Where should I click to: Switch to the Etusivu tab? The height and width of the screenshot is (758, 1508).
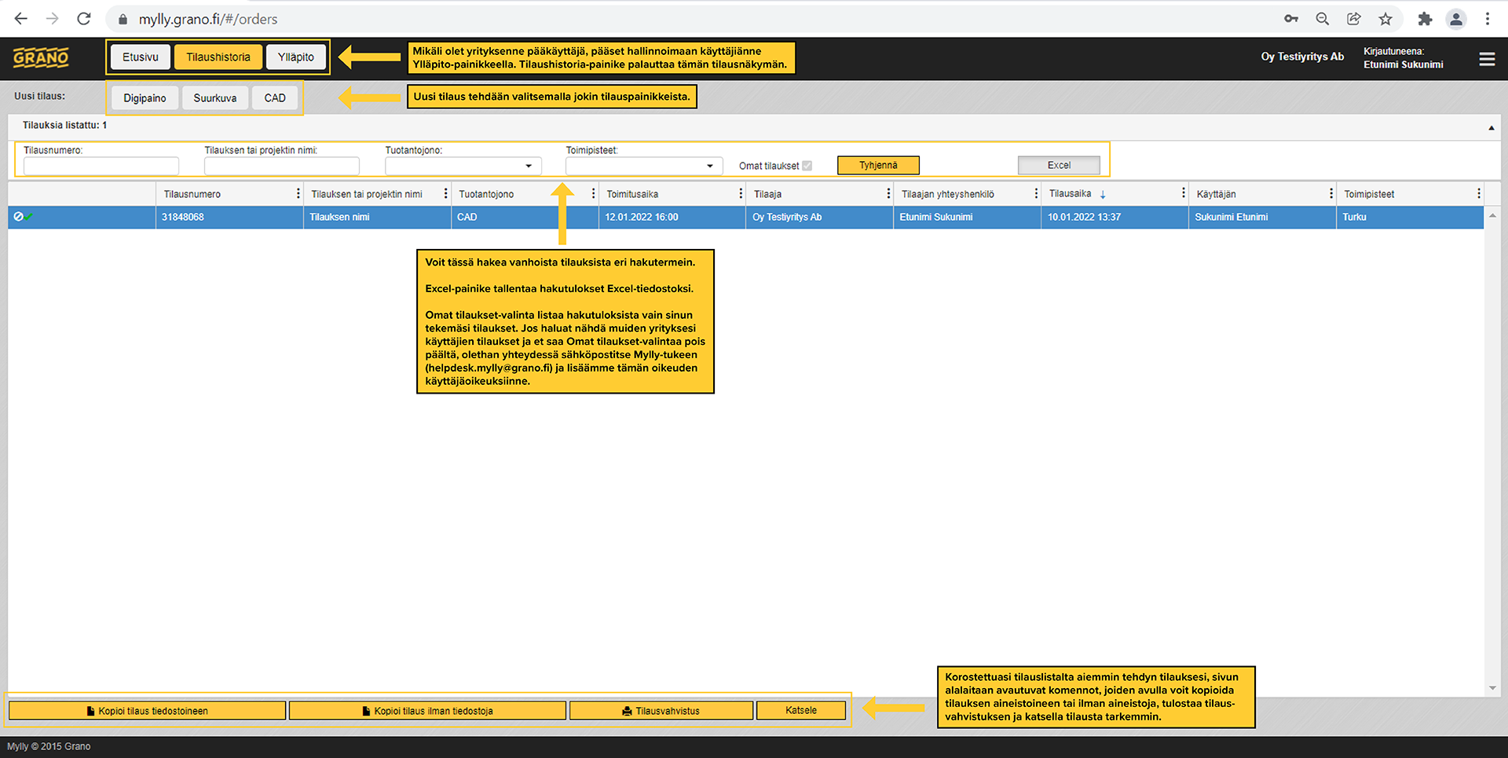point(141,57)
